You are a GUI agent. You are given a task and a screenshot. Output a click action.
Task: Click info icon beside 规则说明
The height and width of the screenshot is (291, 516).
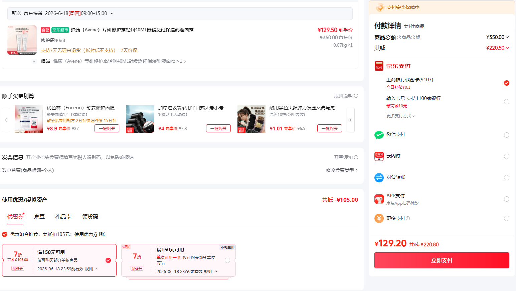(356, 96)
